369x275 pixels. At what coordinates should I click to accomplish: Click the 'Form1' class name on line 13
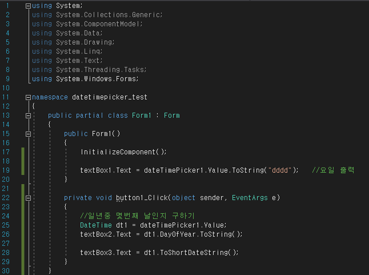tap(142, 115)
